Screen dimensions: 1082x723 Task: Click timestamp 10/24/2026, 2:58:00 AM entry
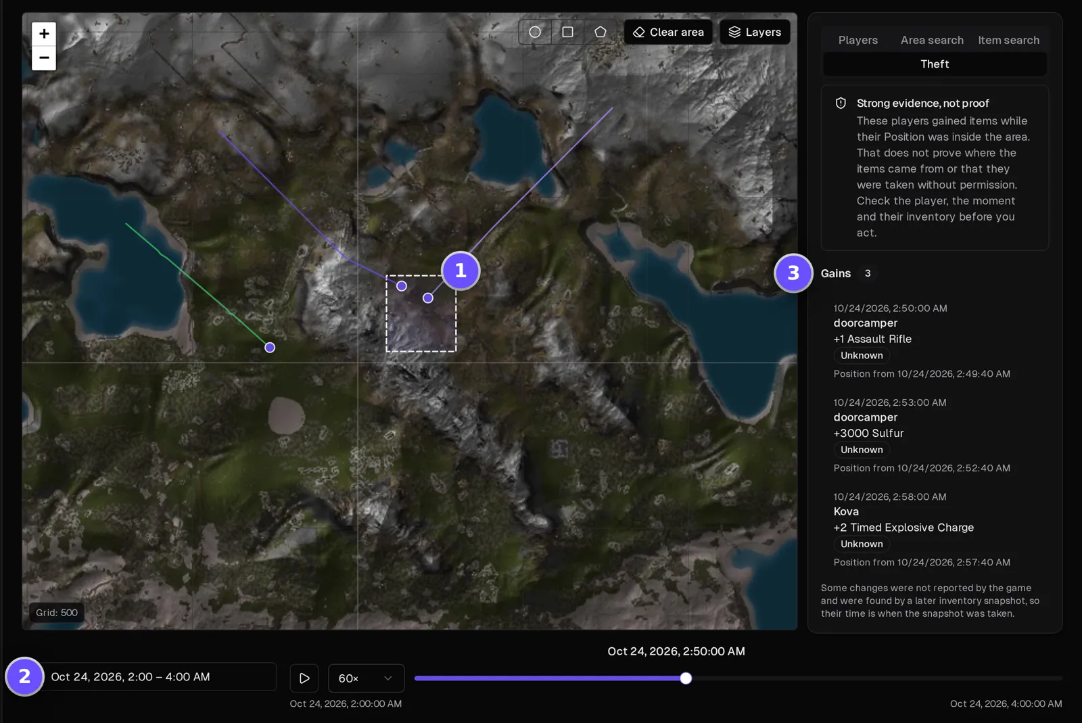[x=890, y=496]
